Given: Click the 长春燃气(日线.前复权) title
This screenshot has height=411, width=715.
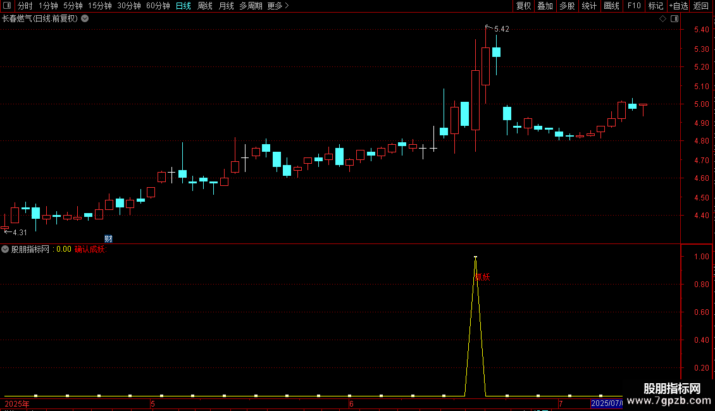Looking at the screenshot, I should 40,19.
